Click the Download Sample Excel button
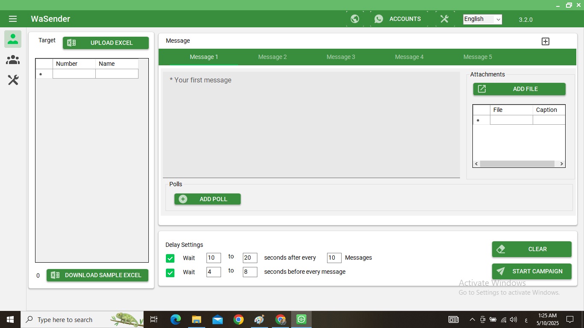 pos(97,275)
